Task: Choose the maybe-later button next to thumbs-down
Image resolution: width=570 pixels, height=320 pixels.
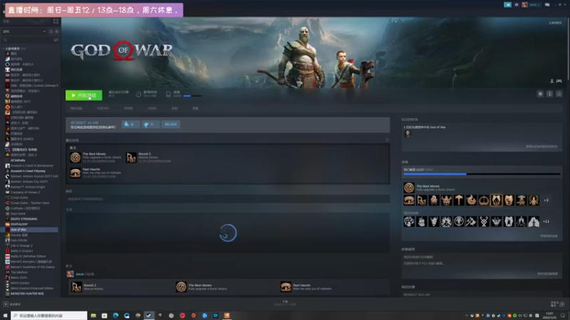Action: 170,124
